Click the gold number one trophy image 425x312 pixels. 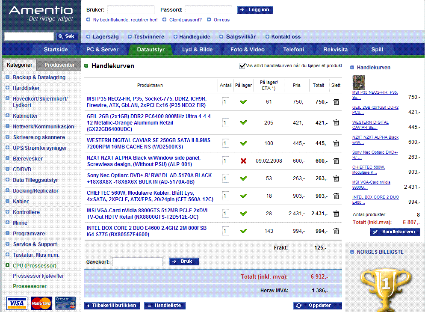pyautogui.click(x=386, y=289)
